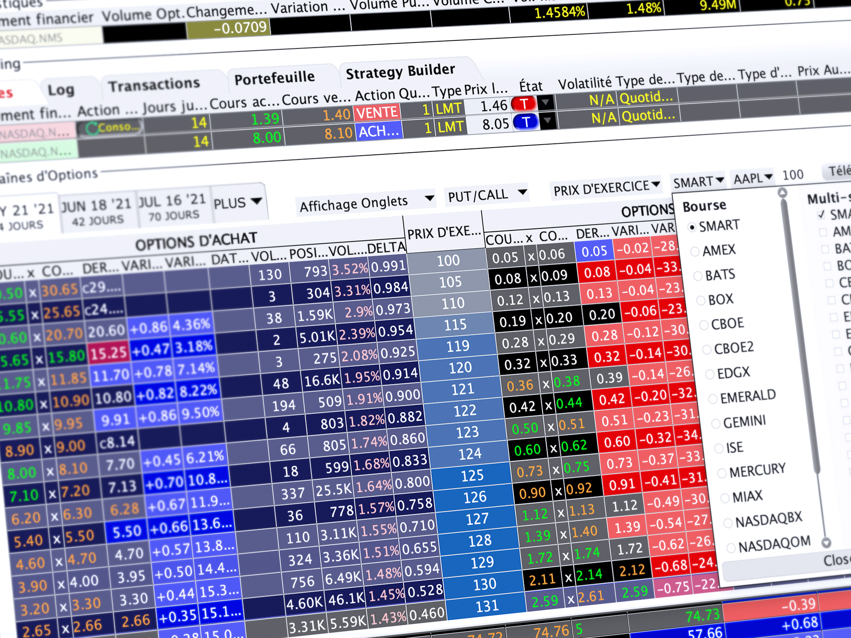The height and width of the screenshot is (638, 851).
Task: Click the Volatilité column header
Action: [585, 83]
